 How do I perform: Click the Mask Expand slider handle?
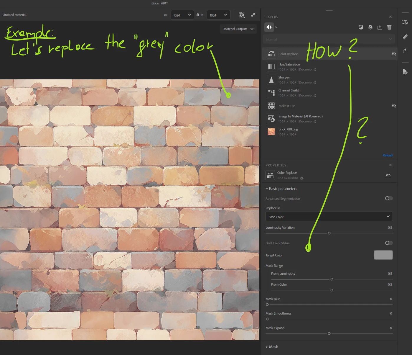(x=329, y=333)
